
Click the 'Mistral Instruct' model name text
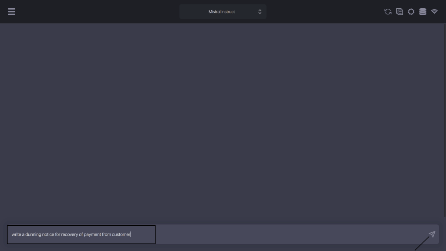pos(221,12)
